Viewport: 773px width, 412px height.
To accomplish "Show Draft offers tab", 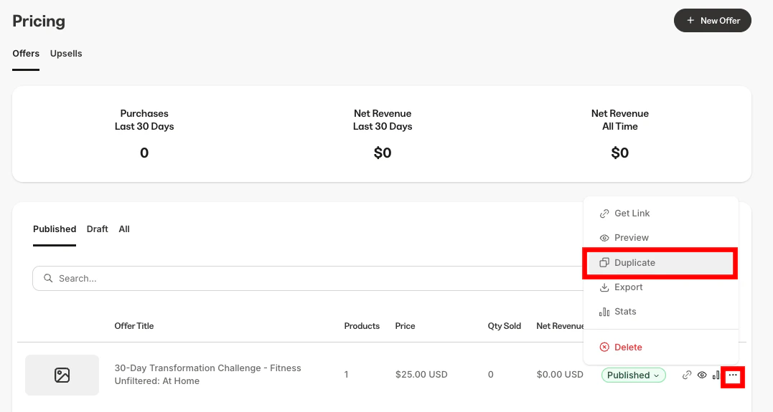I will [97, 229].
